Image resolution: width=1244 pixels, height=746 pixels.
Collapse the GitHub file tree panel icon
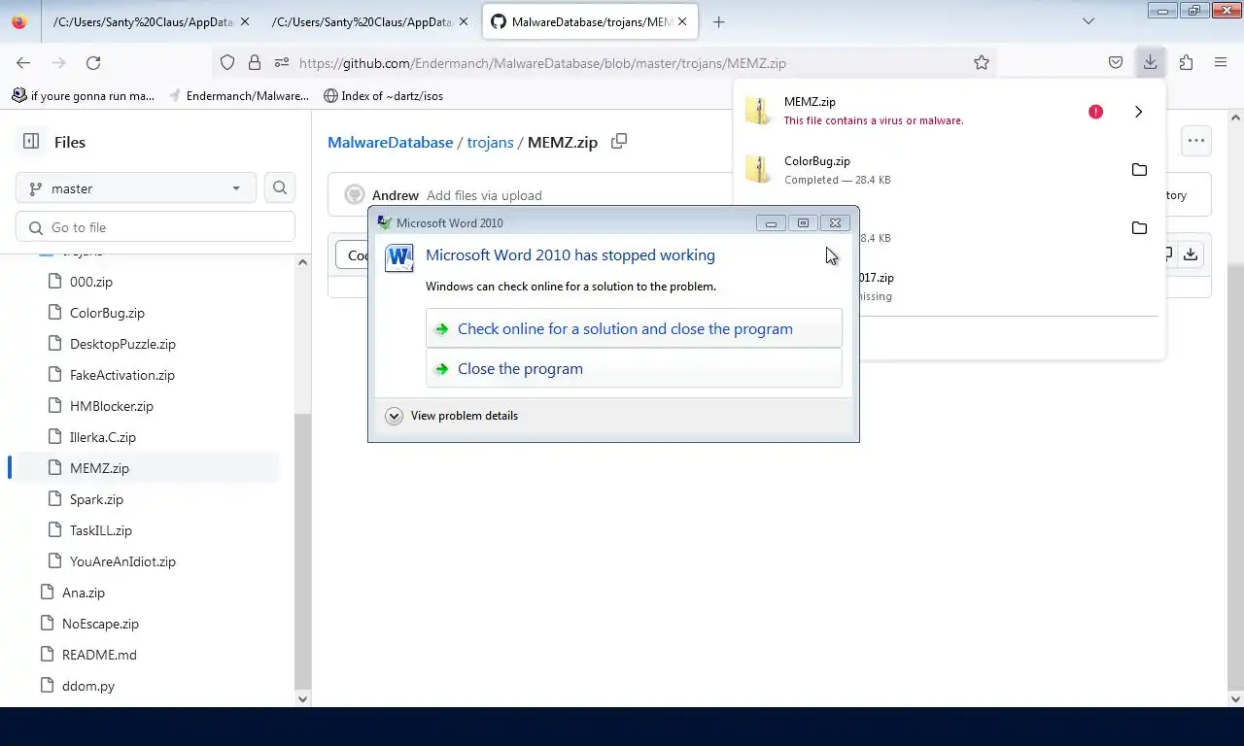31,142
